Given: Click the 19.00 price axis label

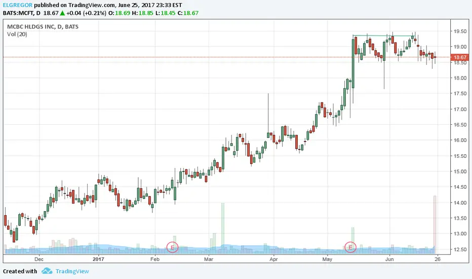Looking at the screenshot, I should tap(460, 47).
